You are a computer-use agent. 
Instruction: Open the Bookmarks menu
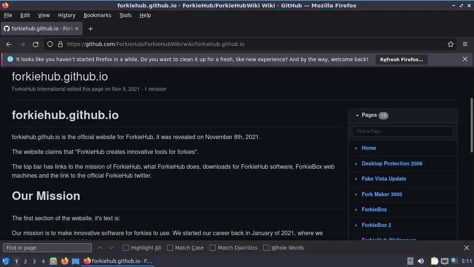(x=97, y=15)
